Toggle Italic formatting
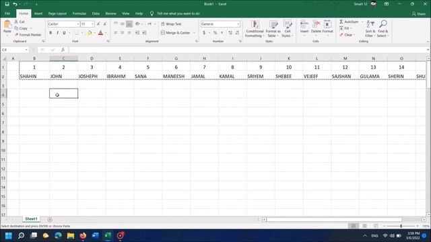The image size is (431, 242). click(57, 33)
